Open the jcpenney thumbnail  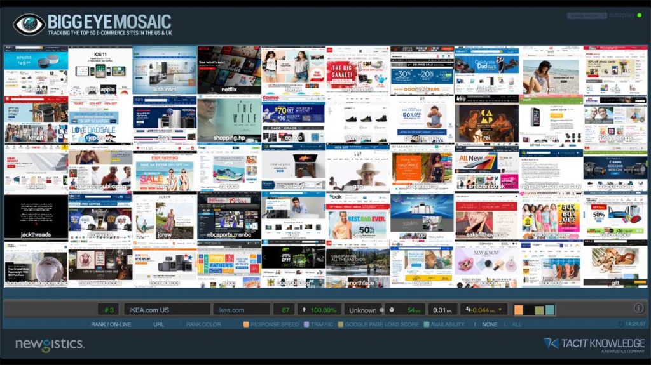(100, 119)
